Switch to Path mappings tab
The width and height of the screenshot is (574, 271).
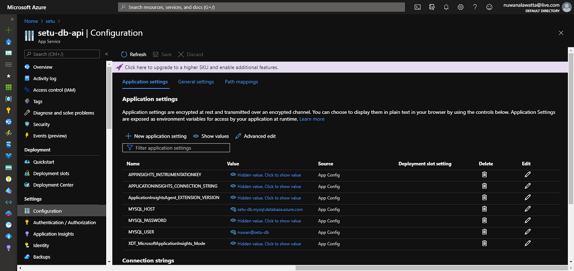[241, 82]
